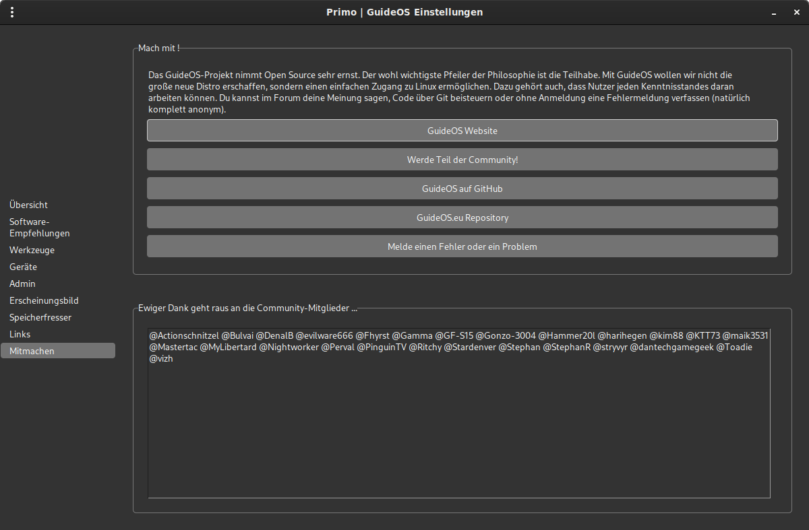Close the Primo settings window

point(796,12)
